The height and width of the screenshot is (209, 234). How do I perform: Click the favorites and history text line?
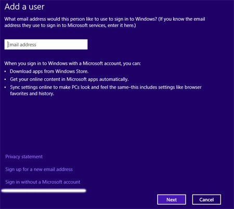[32, 93]
